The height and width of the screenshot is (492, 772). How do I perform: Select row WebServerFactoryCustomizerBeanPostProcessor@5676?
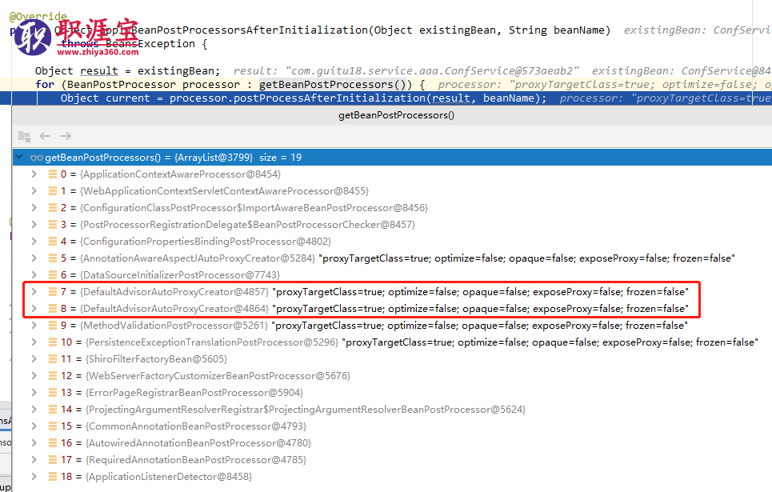[392, 375]
